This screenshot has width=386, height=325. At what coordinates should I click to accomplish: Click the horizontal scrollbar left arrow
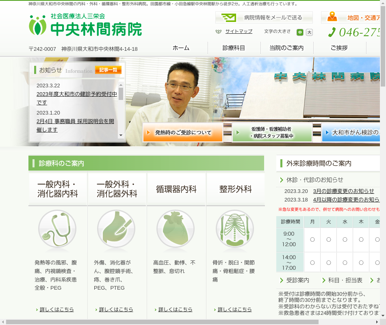(x=2, y=322)
